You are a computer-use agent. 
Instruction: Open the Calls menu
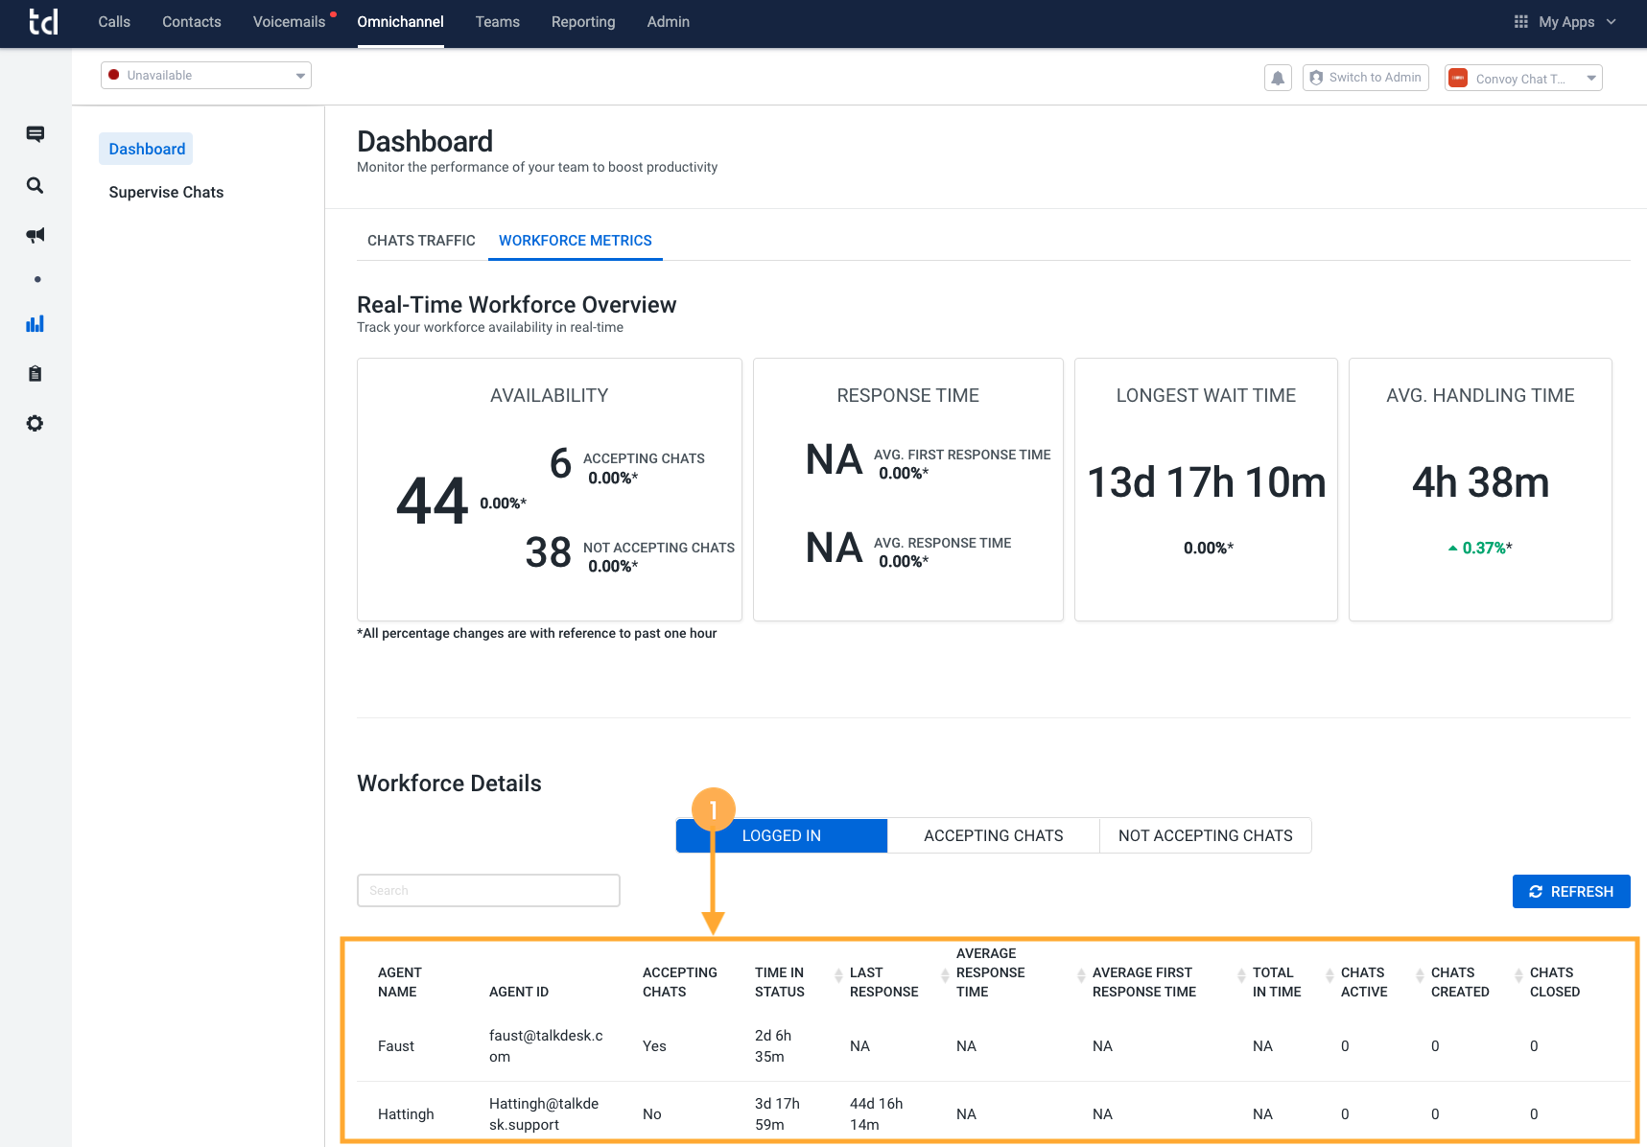114,22
